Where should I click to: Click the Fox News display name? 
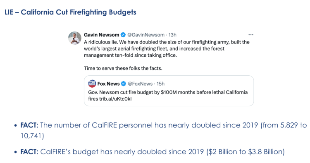pos(109,84)
